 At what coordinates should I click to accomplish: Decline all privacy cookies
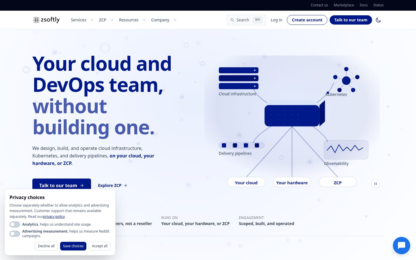tap(46, 246)
